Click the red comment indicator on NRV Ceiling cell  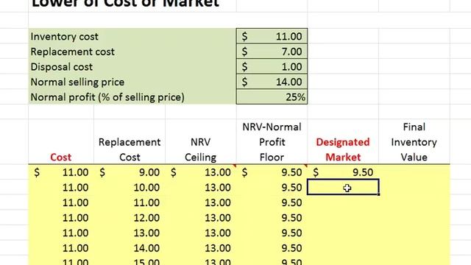click(x=235, y=166)
